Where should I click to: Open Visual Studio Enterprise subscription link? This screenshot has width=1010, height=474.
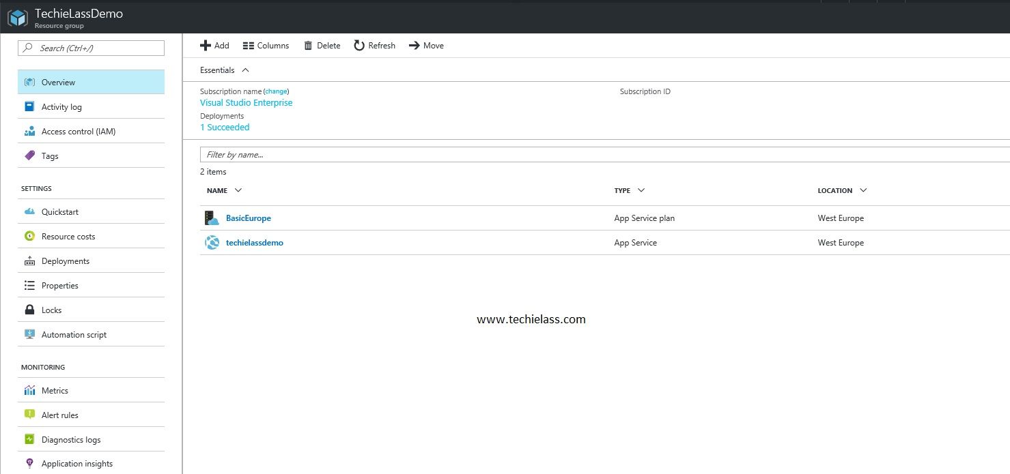click(x=246, y=102)
